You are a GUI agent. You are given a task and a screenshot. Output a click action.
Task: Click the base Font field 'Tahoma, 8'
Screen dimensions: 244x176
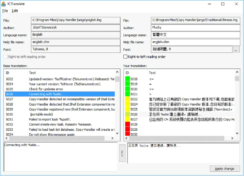pyautogui.click(x=76, y=49)
